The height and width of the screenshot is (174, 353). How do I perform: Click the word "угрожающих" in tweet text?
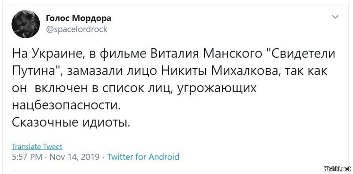(217, 89)
